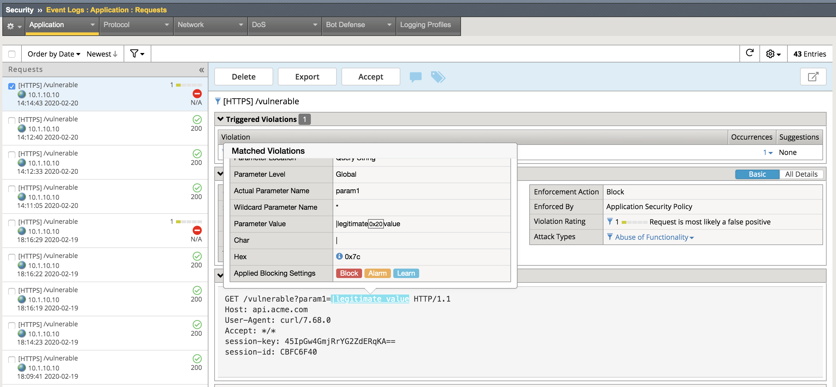This screenshot has width=836, height=387.
Task: Click the Export button
Action: point(307,77)
